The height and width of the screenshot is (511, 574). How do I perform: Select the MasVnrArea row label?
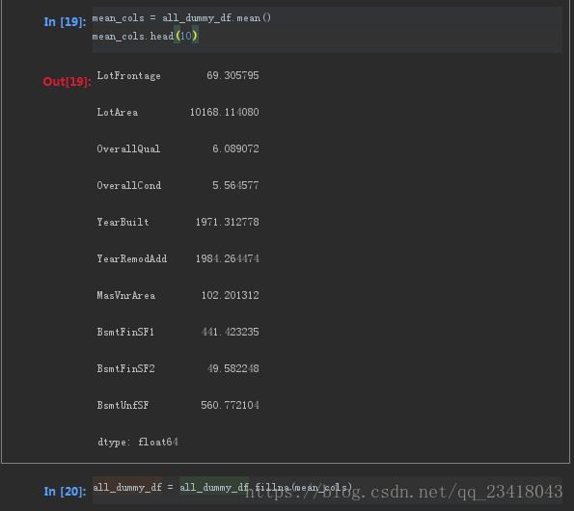tap(126, 295)
